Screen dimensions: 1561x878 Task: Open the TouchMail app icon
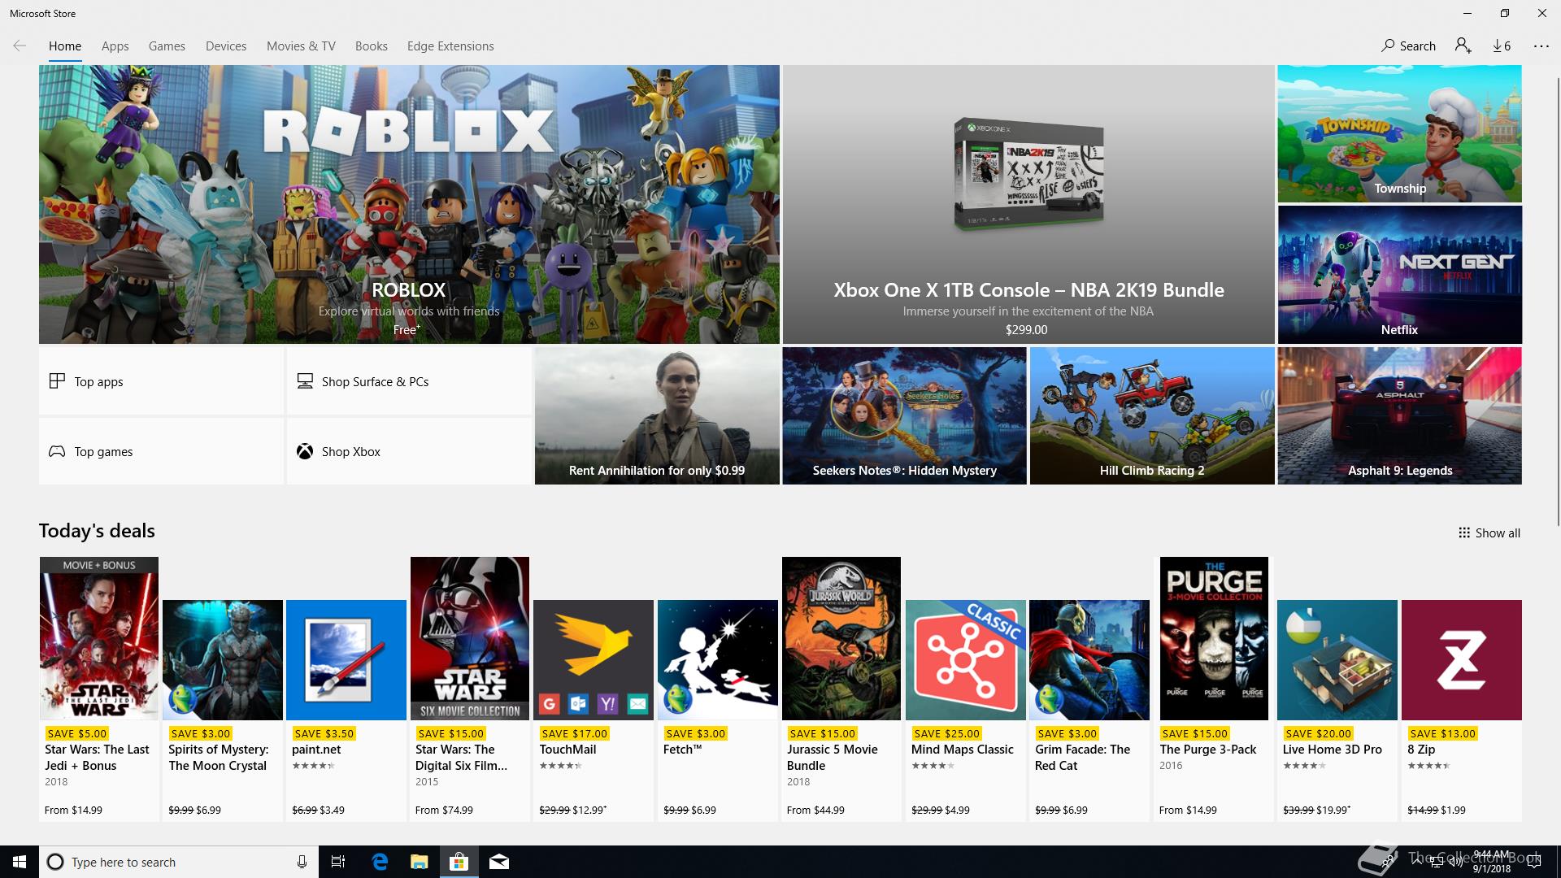point(594,660)
